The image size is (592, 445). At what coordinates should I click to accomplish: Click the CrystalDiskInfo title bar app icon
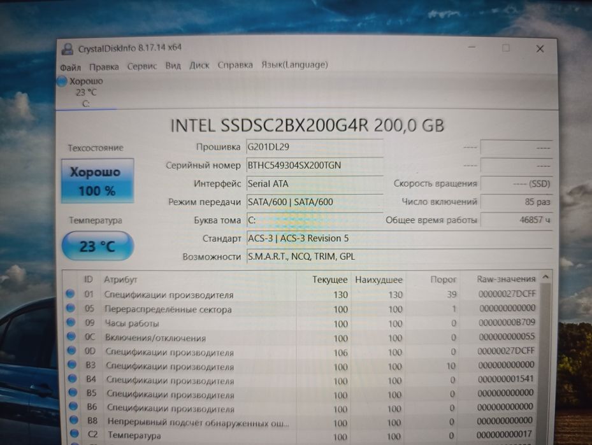[x=68, y=48]
